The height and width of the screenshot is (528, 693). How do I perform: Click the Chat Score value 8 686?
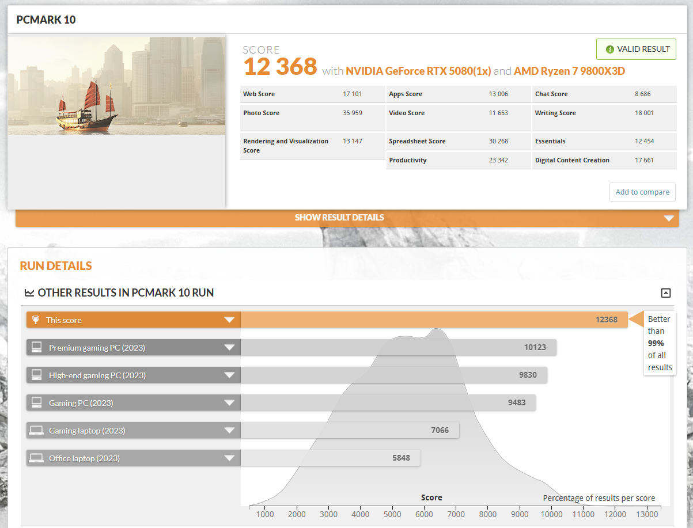pyautogui.click(x=643, y=94)
